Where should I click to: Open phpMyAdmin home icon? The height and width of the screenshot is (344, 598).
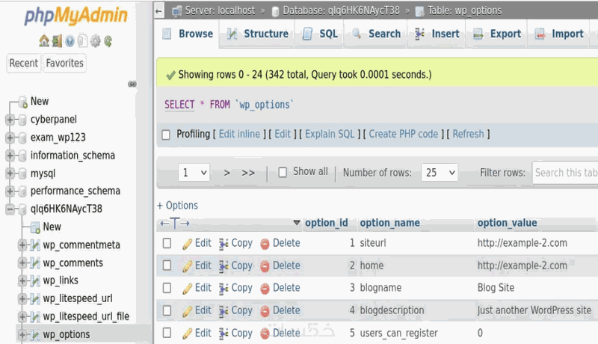tap(44, 41)
